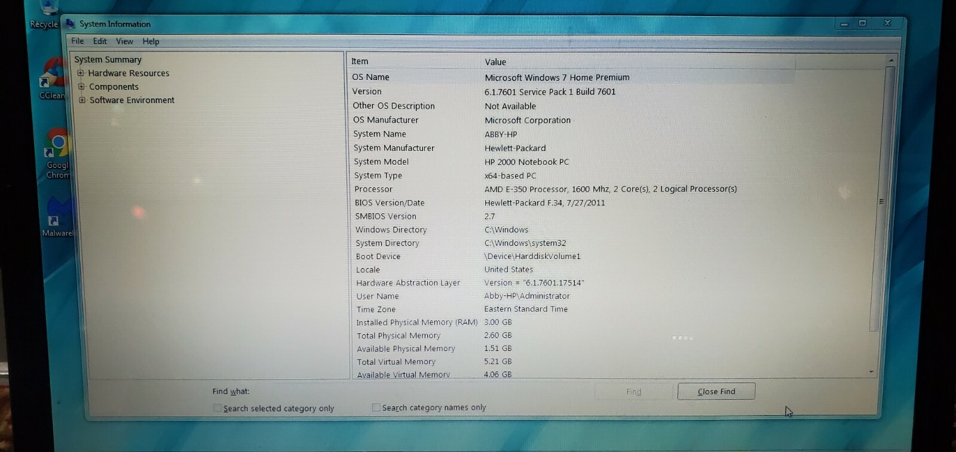The height and width of the screenshot is (452, 956).
Task: Click the scroll down arrow of details pane
Action: coord(871,371)
